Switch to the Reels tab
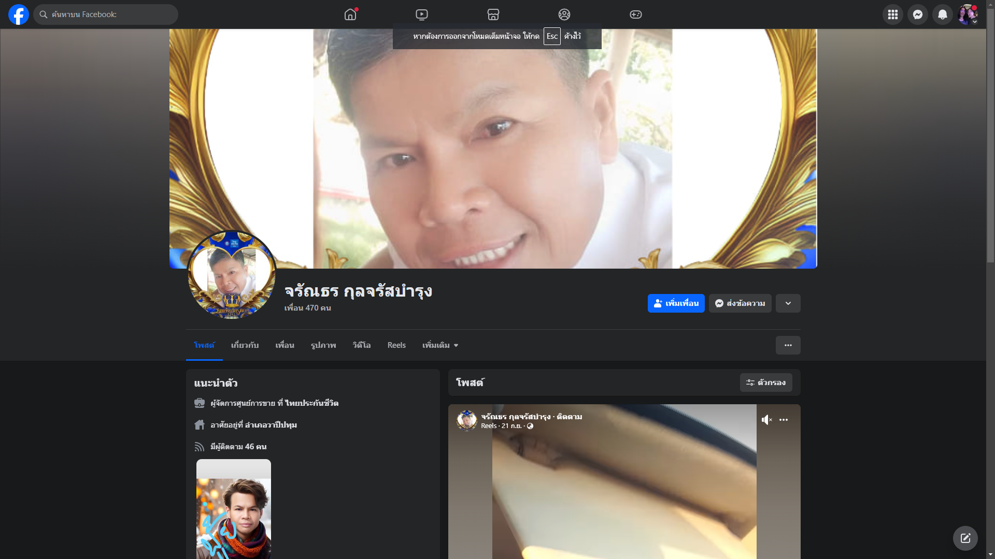The height and width of the screenshot is (559, 995). (x=396, y=345)
